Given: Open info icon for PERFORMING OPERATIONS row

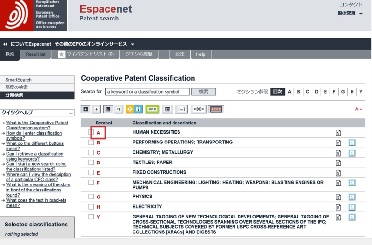Looking at the screenshot, I should (x=352, y=143).
